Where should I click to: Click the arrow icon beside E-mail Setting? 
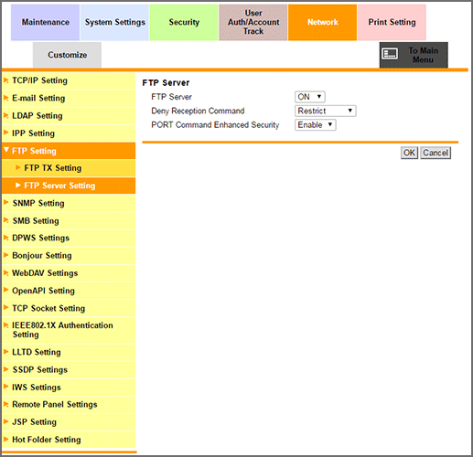(5, 98)
